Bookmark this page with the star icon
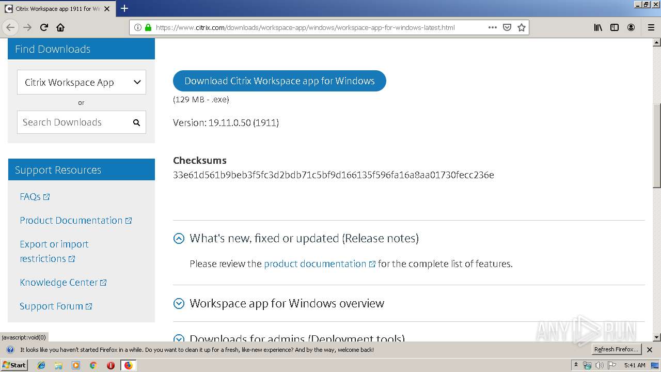Viewport: 661px width, 372px height. pos(522,27)
